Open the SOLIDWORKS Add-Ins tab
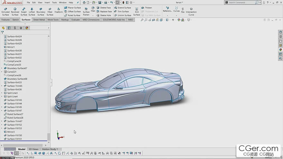The image size is (283, 159). (x=114, y=20)
